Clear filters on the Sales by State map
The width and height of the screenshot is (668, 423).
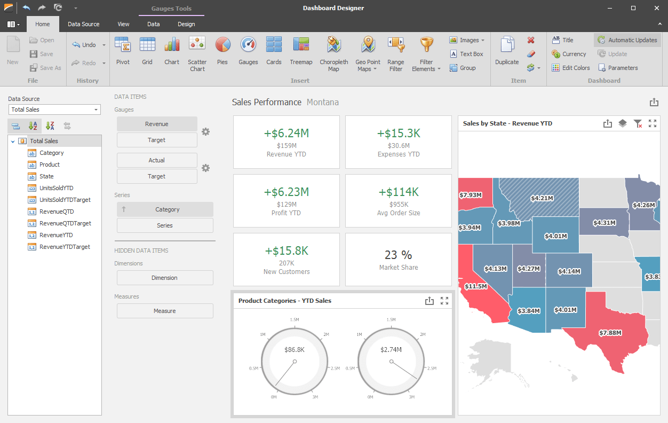click(638, 123)
